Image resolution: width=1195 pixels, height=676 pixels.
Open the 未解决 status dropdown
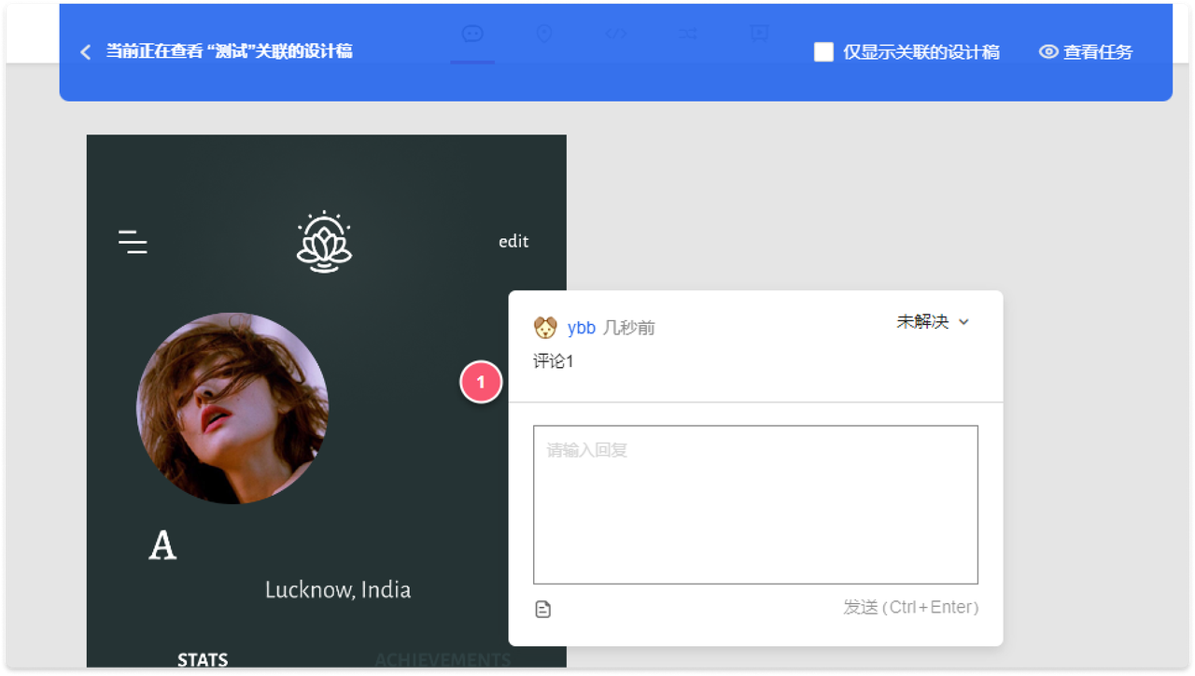pyautogui.click(x=922, y=322)
